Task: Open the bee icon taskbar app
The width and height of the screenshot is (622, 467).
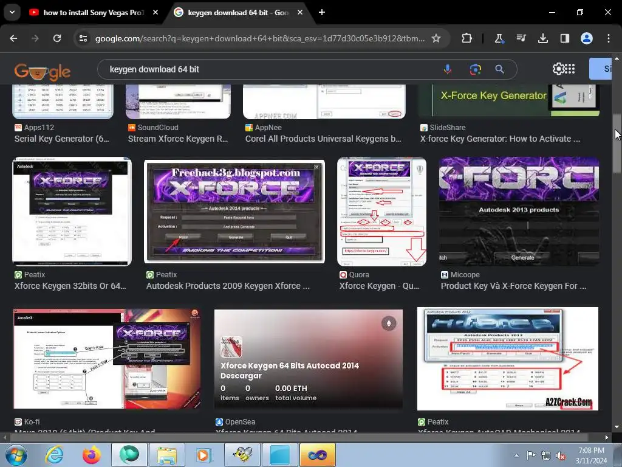Action: [242, 455]
